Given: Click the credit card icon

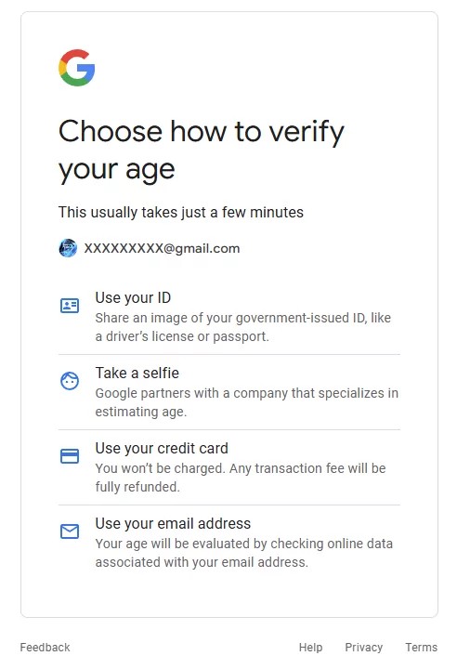Looking at the screenshot, I should (x=70, y=456).
